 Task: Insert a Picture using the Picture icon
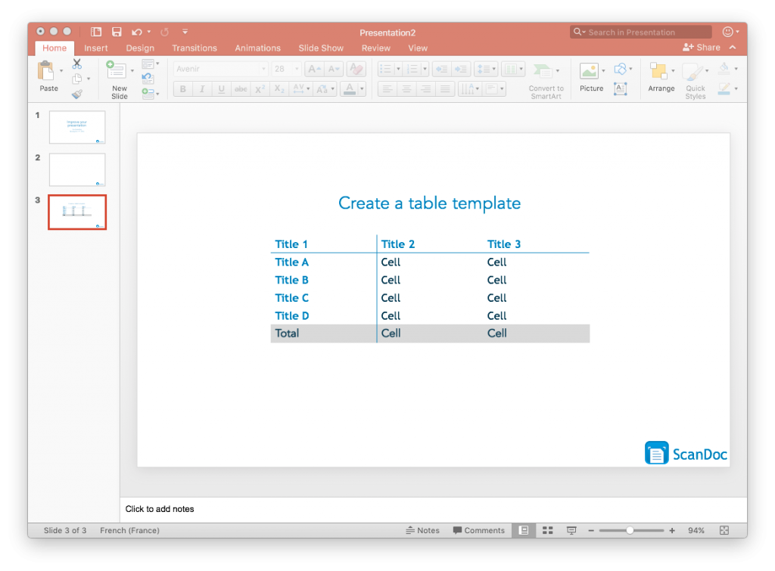pyautogui.click(x=589, y=70)
